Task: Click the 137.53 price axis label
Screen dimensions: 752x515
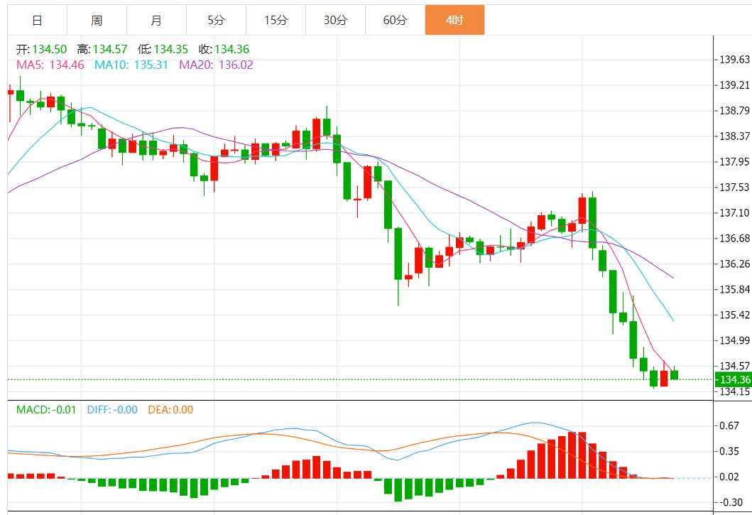Action: 735,188
